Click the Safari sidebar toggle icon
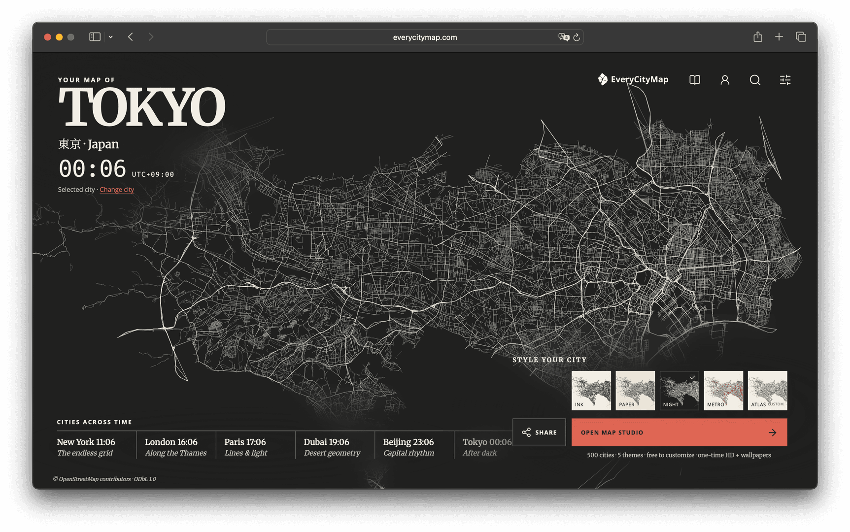 [95, 37]
